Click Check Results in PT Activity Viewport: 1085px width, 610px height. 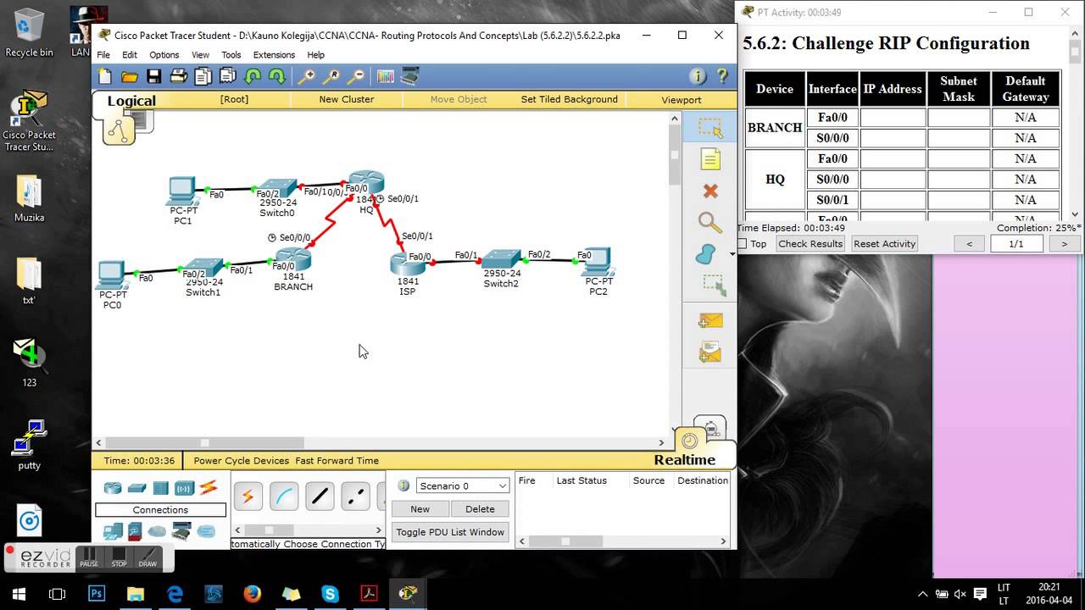pyautogui.click(x=810, y=244)
